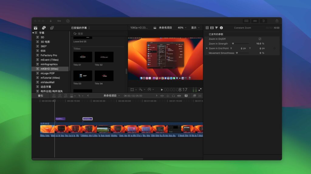Open the clip appearance filmstrip icon
Image resolution: width=311 pixels, height=174 pixels.
point(186,96)
